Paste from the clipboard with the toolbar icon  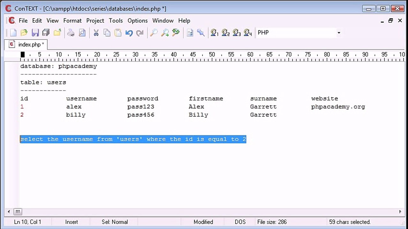118,32
